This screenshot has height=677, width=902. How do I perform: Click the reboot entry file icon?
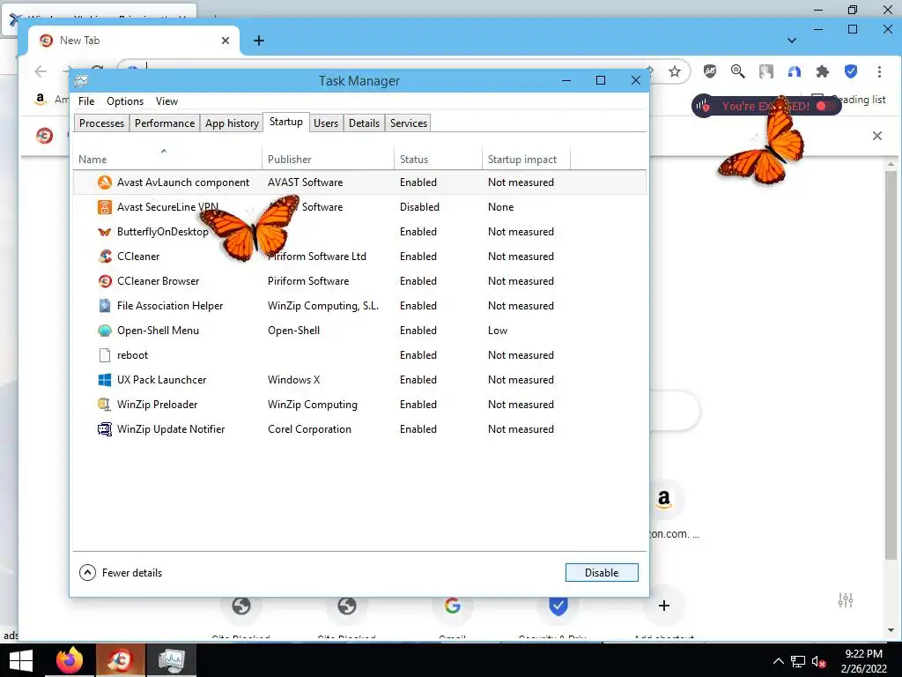(x=105, y=355)
